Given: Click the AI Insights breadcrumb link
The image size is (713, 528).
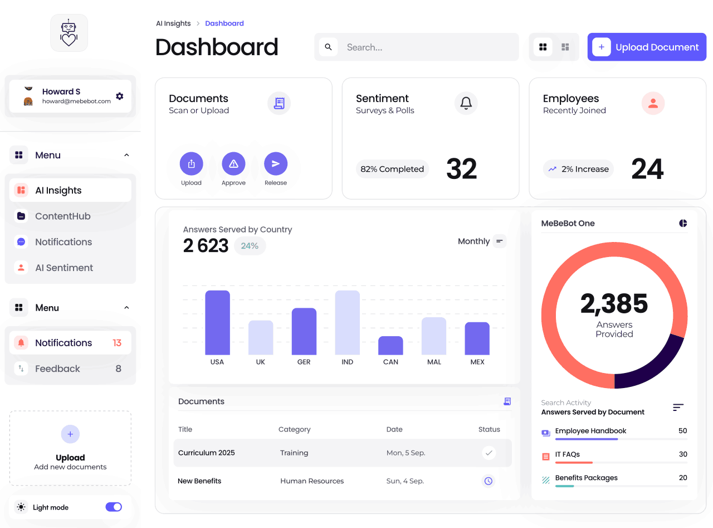Looking at the screenshot, I should [x=173, y=23].
